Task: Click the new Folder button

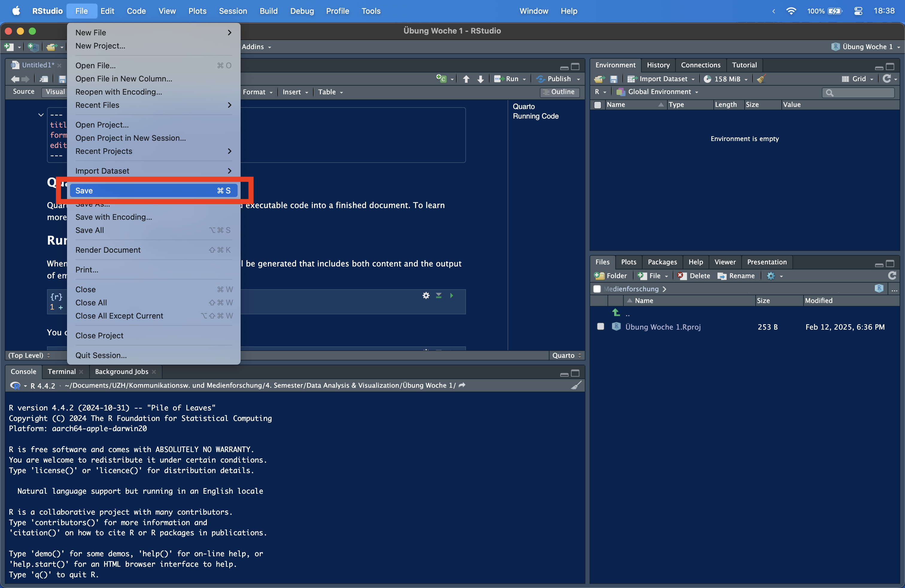Action: [x=611, y=275]
